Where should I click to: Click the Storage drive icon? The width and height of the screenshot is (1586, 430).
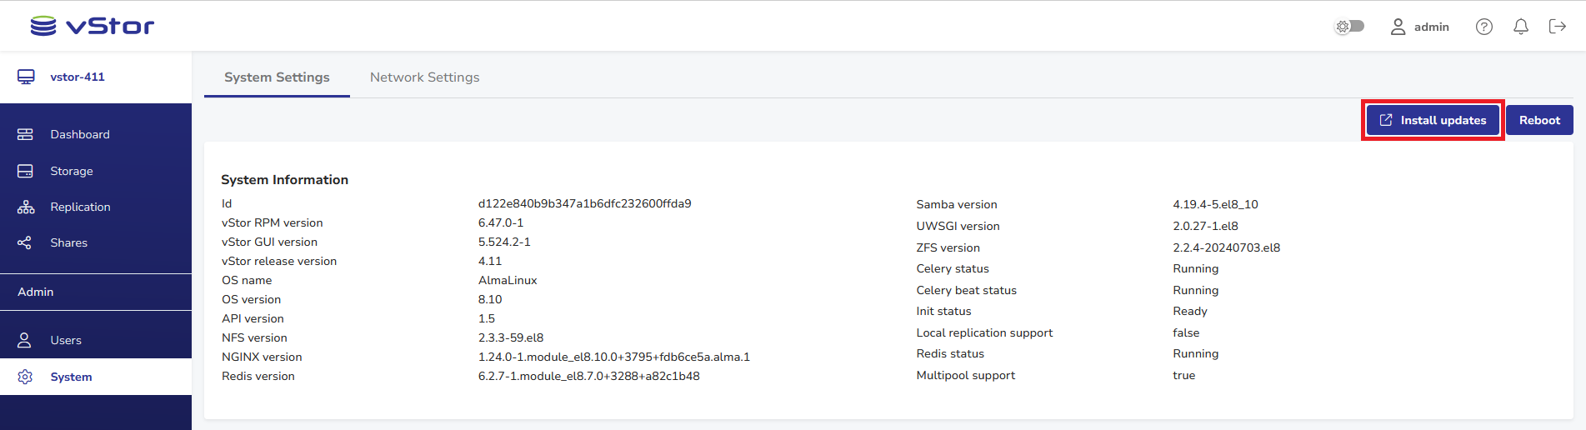coord(25,171)
